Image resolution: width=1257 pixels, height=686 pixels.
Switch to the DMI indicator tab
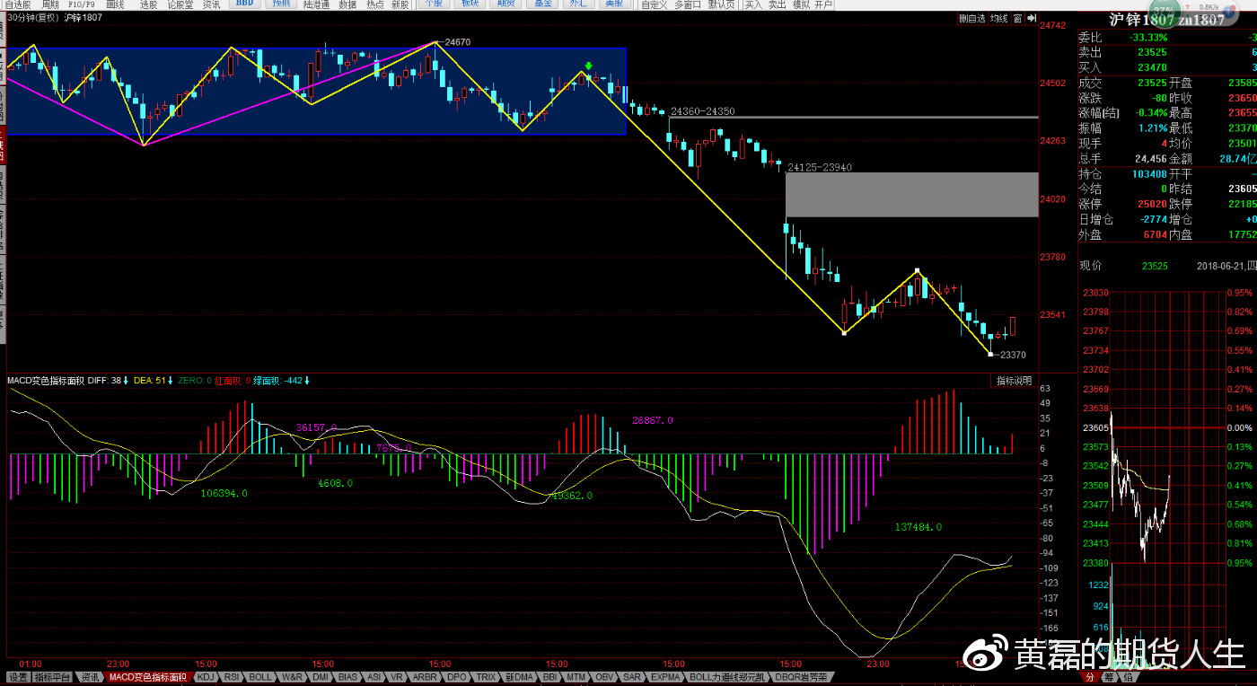(x=321, y=677)
